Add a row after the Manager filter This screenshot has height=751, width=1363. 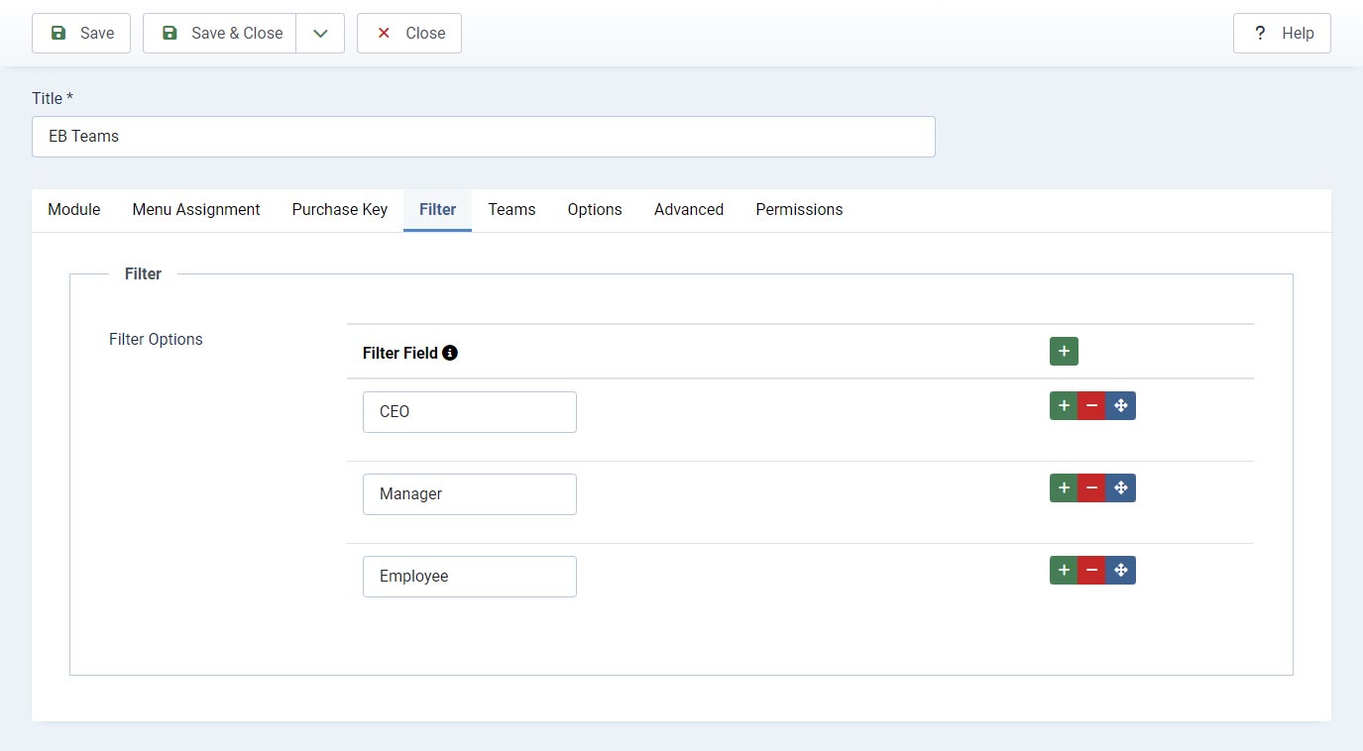click(x=1064, y=487)
